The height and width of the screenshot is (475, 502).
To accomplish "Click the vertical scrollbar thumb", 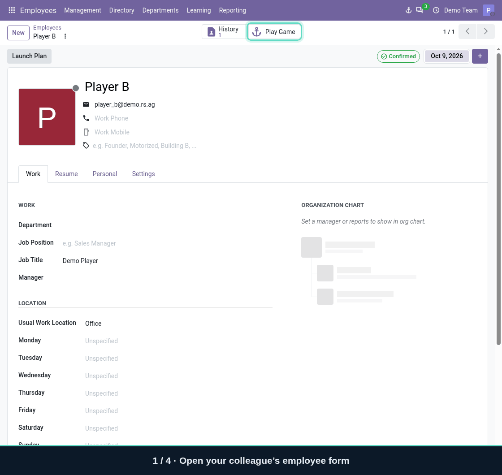I will coord(498,199).
